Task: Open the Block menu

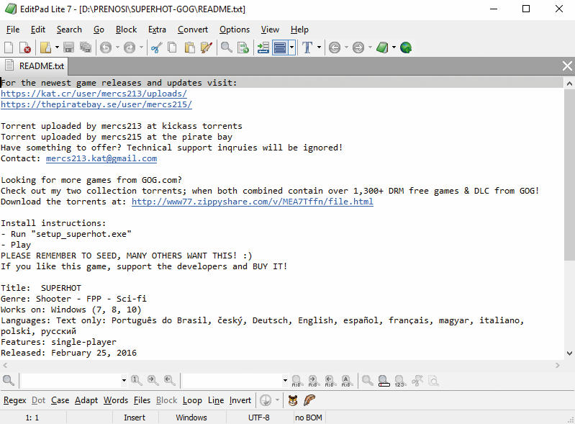Action: tap(126, 30)
